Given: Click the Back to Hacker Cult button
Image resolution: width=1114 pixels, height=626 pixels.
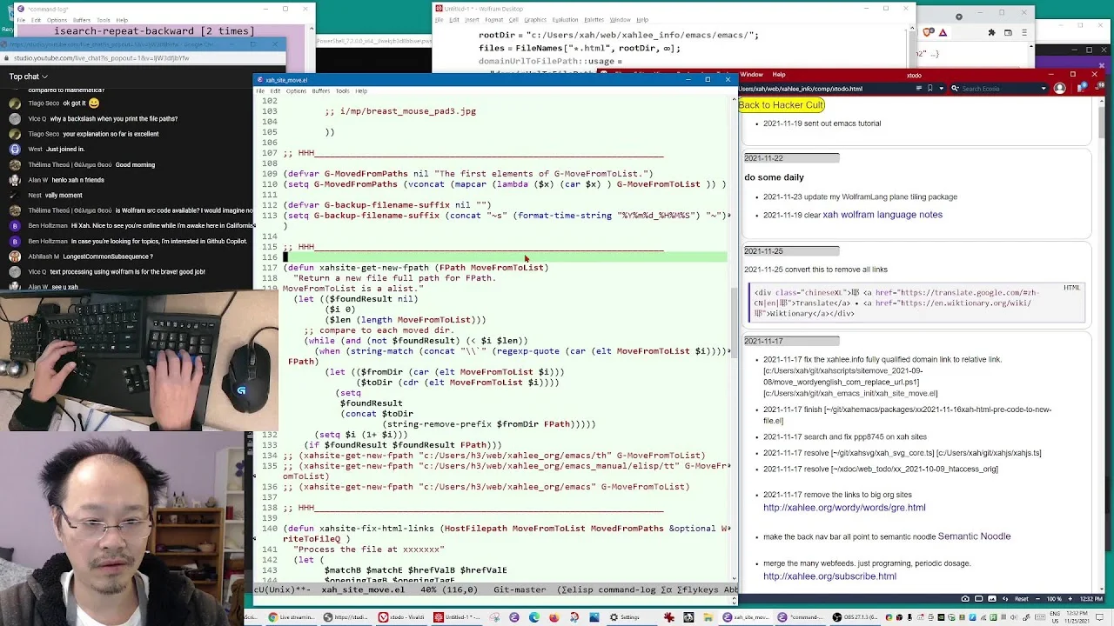Looking at the screenshot, I should point(781,104).
